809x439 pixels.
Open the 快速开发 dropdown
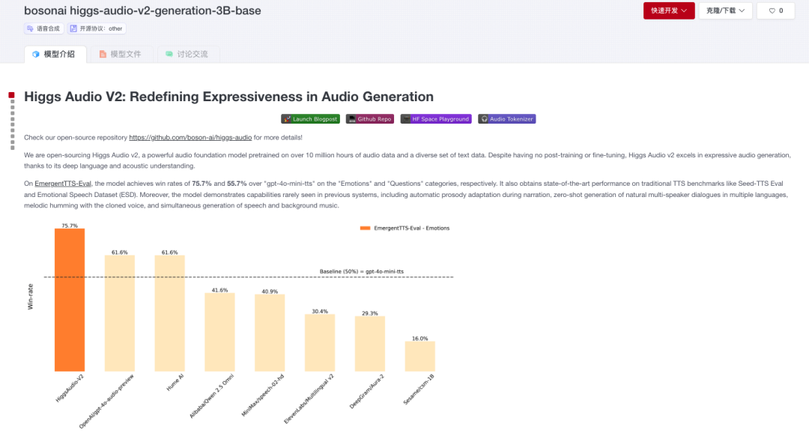click(669, 10)
